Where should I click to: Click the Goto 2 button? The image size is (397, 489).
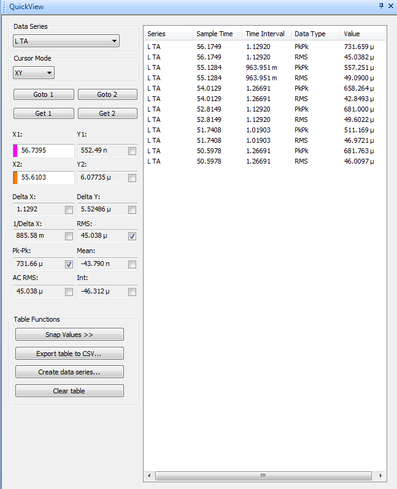pos(107,94)
